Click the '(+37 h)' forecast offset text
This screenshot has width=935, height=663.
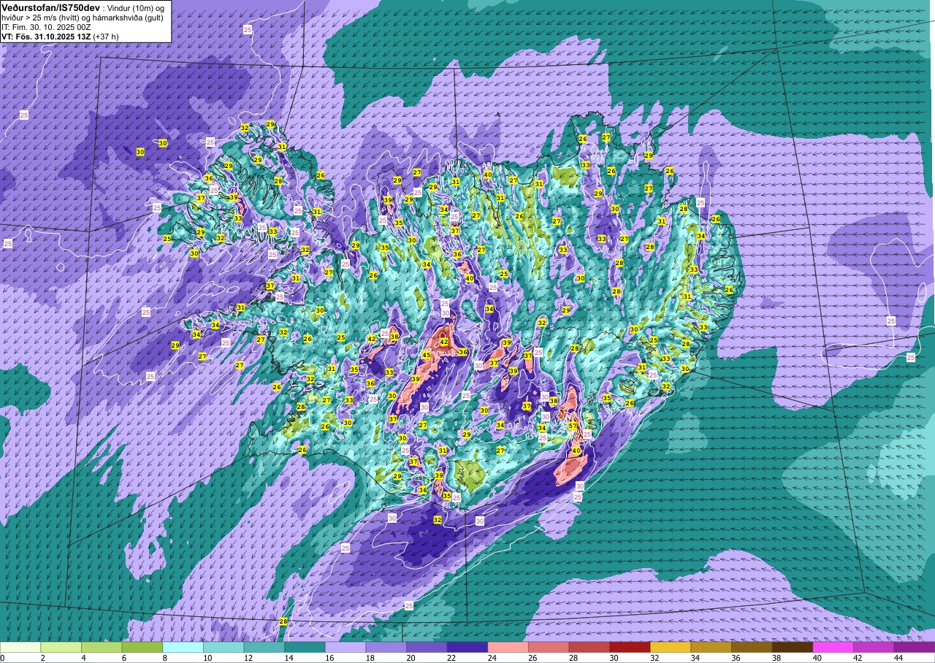coord(105,36)
